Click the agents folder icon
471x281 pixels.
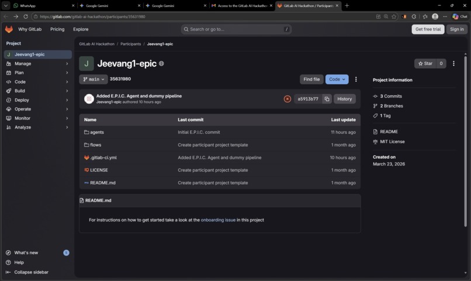[86, 132]
